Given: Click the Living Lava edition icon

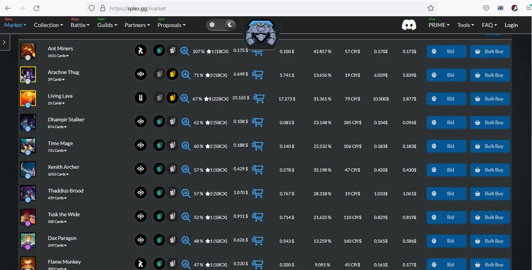Looking at the screenshot, I should [x=141, y=98].
